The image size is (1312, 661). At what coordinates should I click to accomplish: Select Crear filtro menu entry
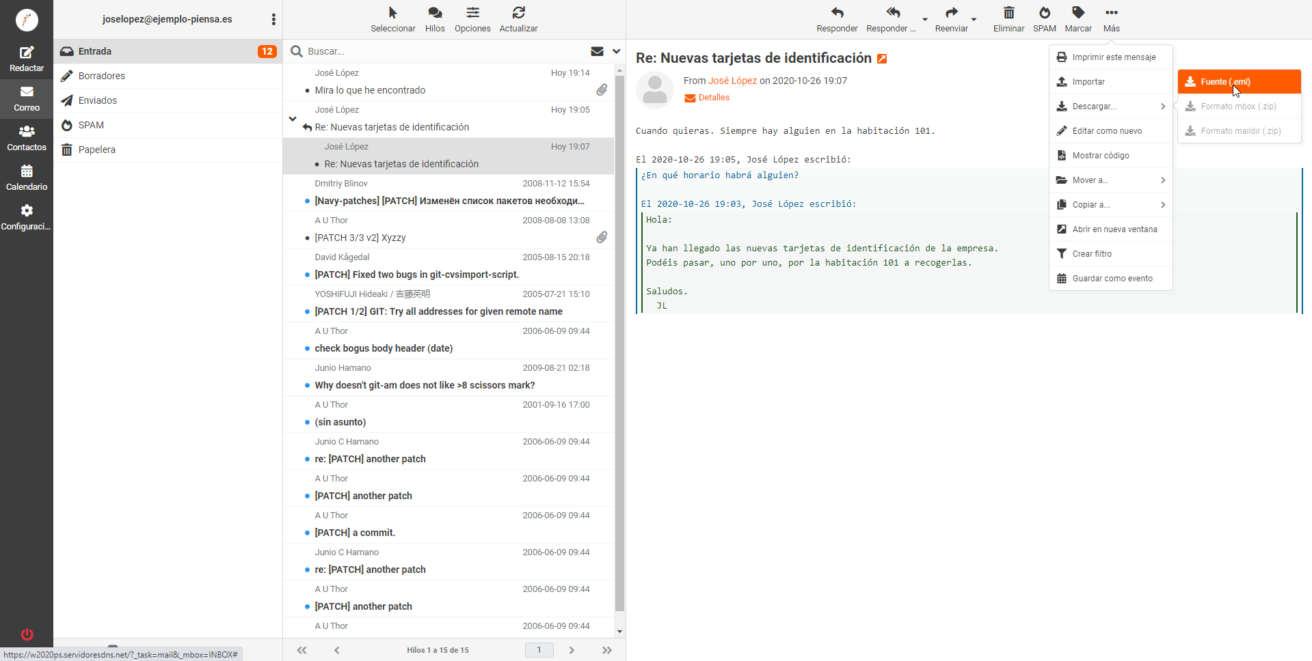coord(1092,254)
